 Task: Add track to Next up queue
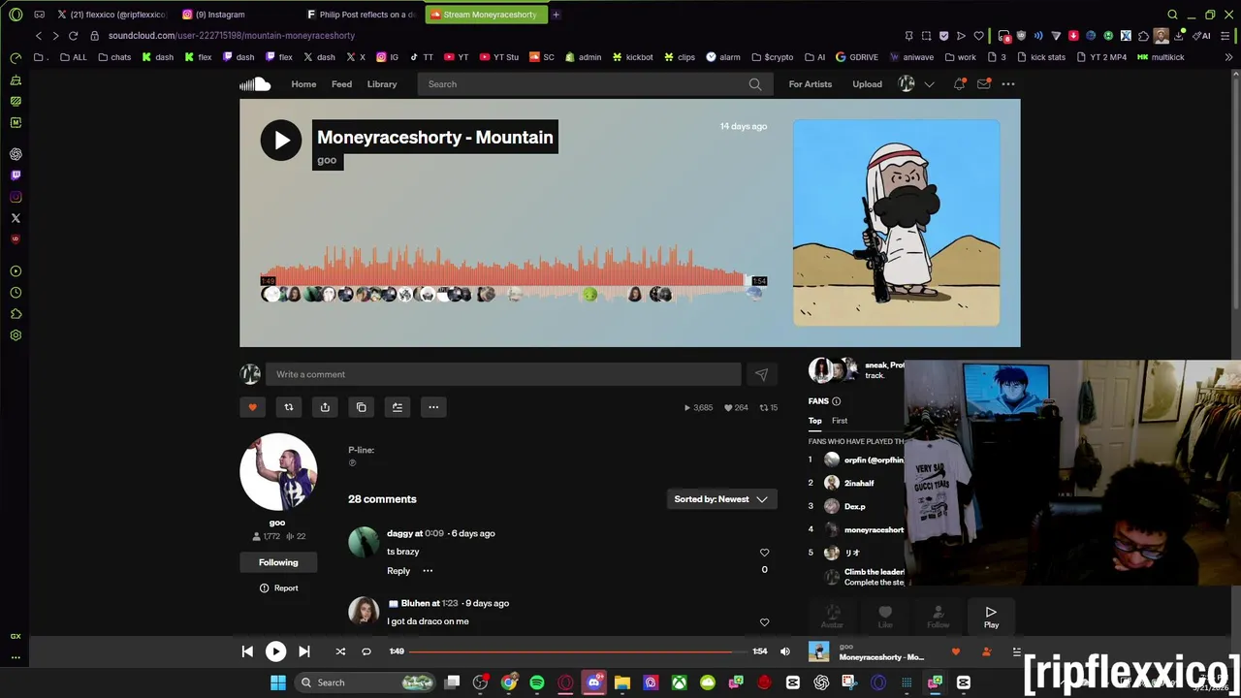pyautogui.click(x=397, y=407)
